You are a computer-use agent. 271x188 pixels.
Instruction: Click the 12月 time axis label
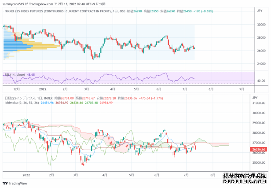pyautogui.click(x=17, y=89)
